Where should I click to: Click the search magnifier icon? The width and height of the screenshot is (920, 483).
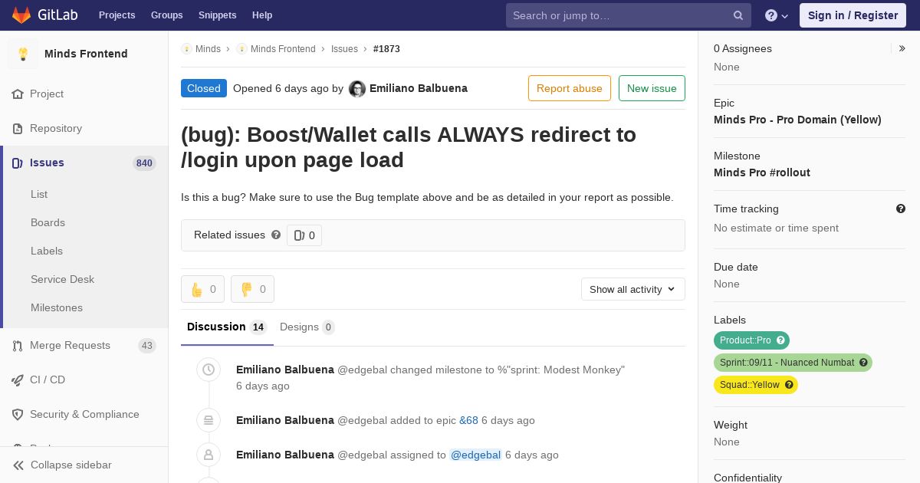click(x=738, y=15)
